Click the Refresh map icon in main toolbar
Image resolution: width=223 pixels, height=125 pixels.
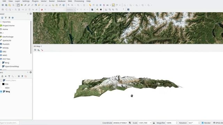pos(63,5)
